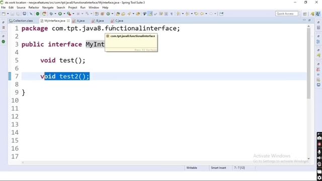Open the Refactor menu

tap(34, 8)
